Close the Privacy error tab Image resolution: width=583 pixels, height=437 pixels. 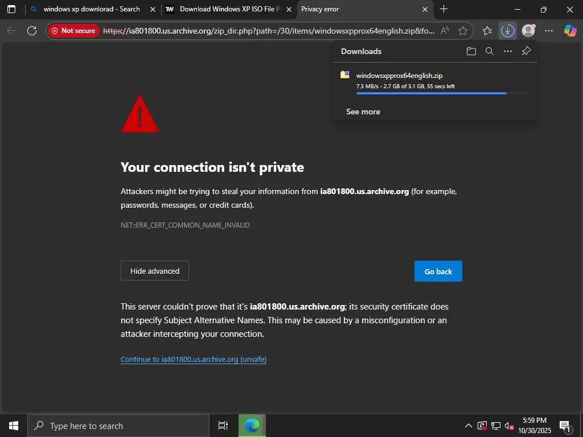click(x=425, y=10)
